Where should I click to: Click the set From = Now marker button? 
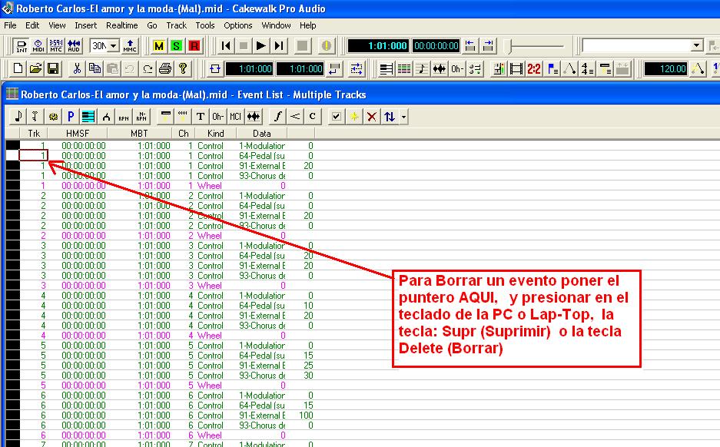click(x=469, y=45)
